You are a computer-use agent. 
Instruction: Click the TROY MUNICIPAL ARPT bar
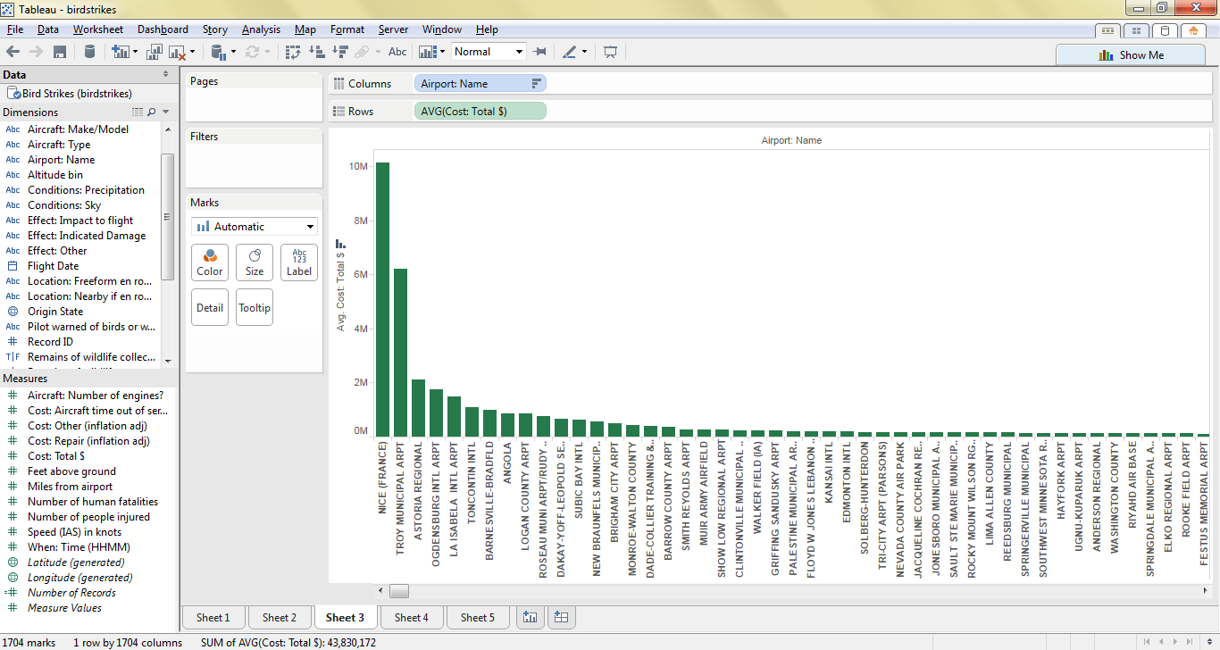[x=400, y=352]
